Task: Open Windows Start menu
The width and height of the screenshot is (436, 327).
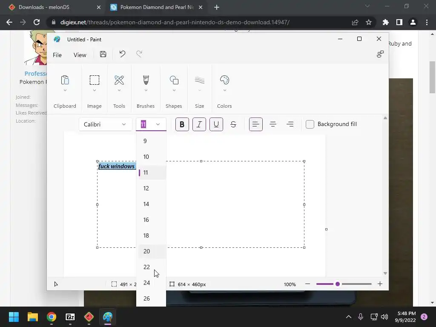Action: [14, 317]
